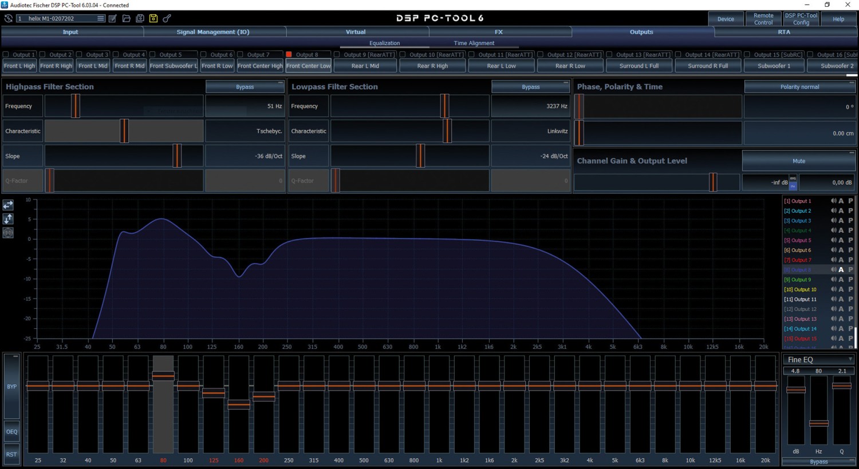Check the Output 9 [RearATT] checkbox

337,55
